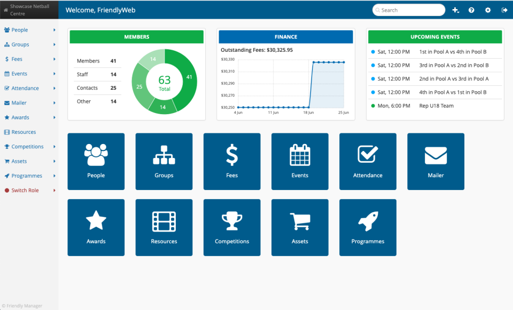Open the Programmes rocket tile
This screenshot has width=513, height=310.
368,227
